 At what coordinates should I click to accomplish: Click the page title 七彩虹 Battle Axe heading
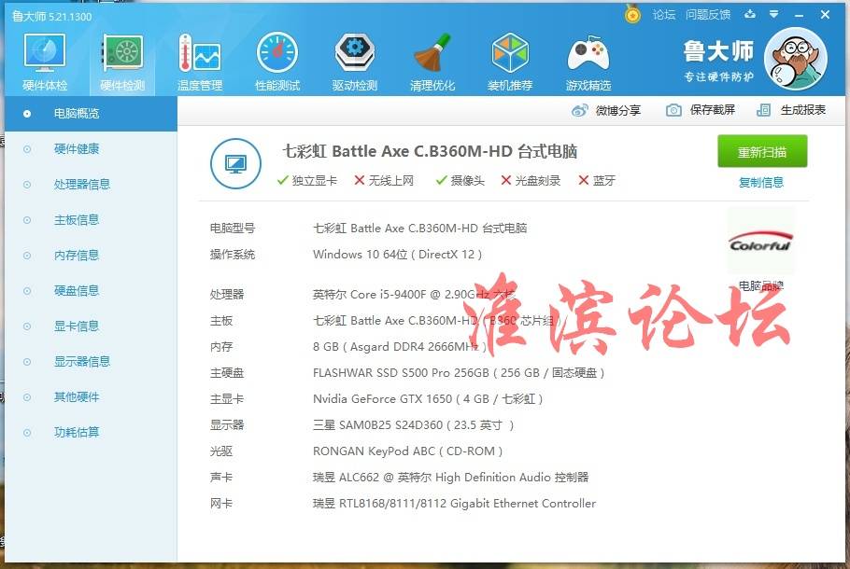tap(430, 151)
